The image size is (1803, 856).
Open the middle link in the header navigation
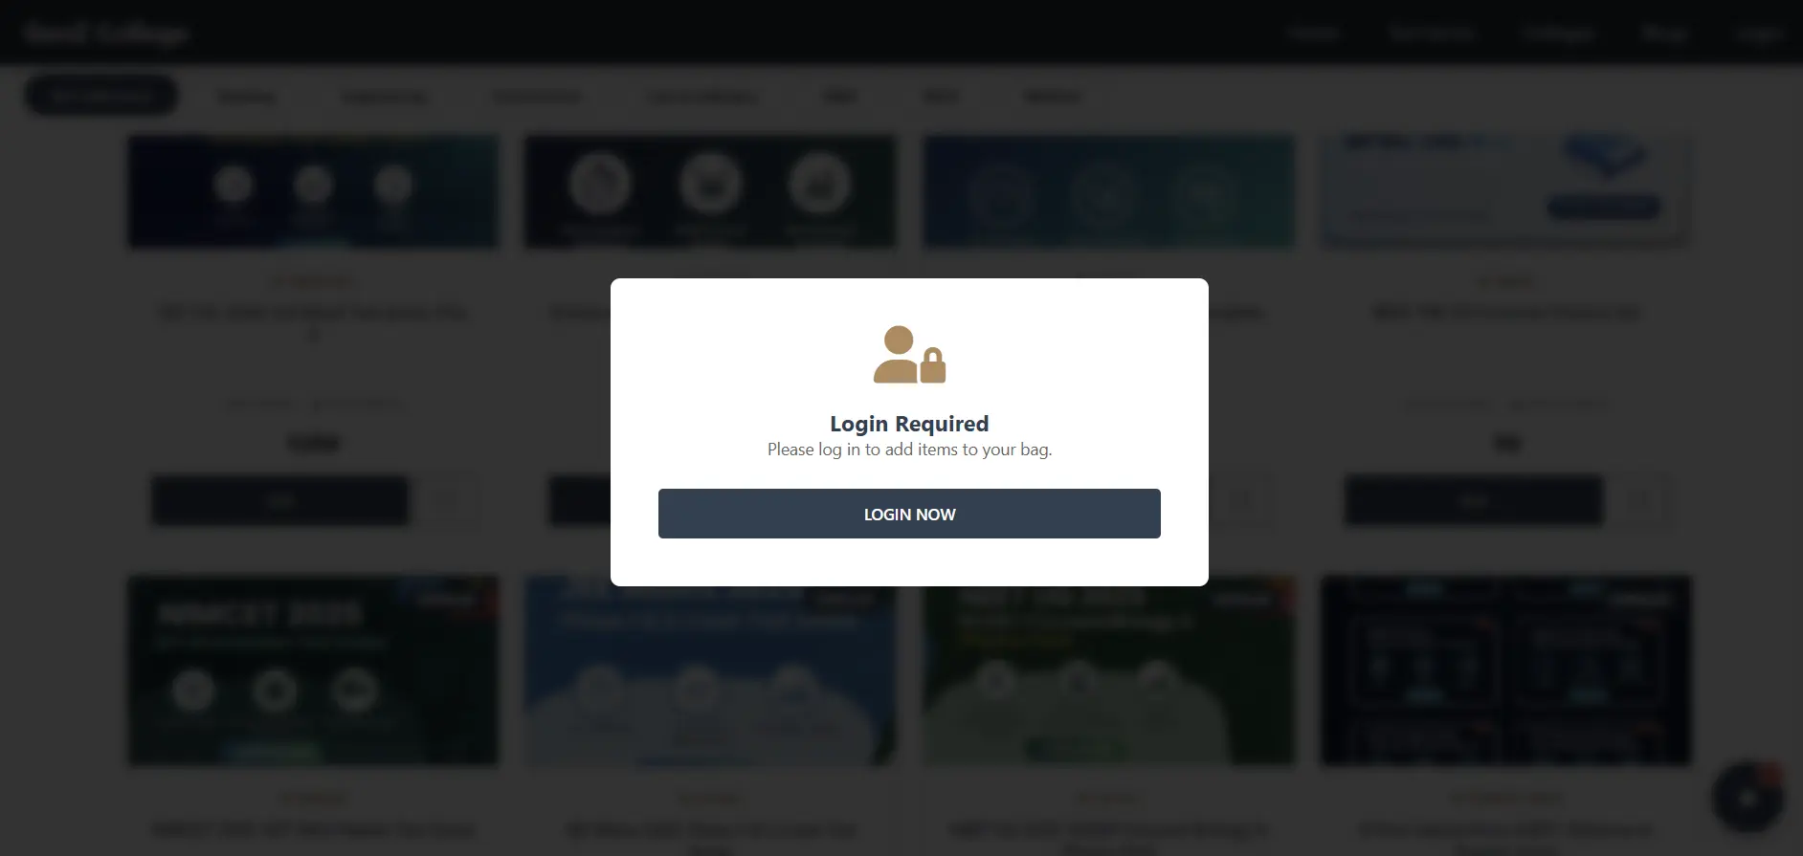(1560, 33)
